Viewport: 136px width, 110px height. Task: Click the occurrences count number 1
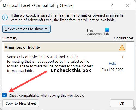[122, 57]
